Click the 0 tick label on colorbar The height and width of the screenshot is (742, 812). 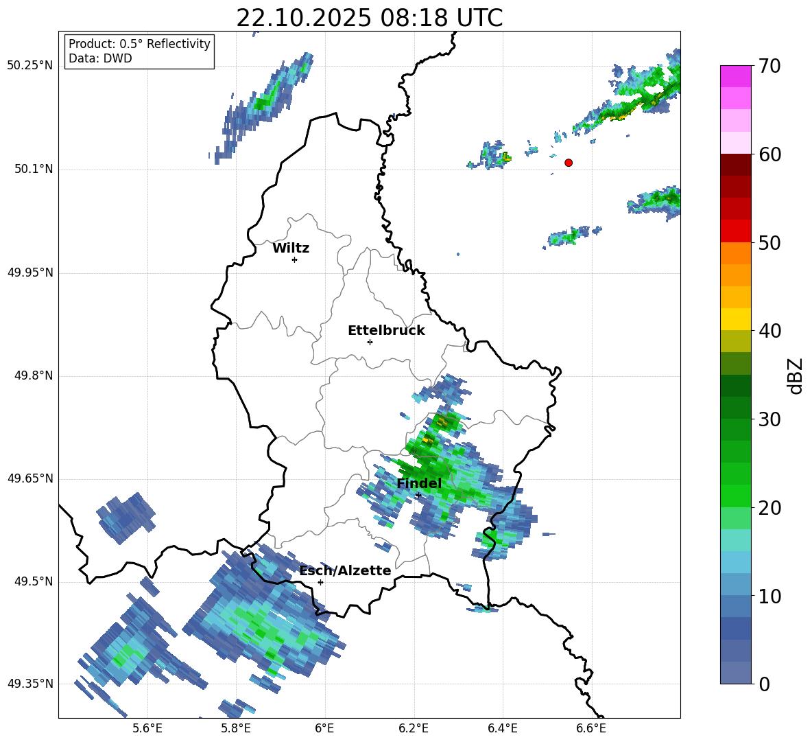(x=764, y=684)
